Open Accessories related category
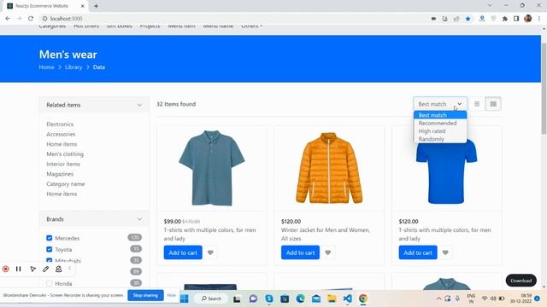The height and width of the screenshot is (307, 547). click(61, 134)
